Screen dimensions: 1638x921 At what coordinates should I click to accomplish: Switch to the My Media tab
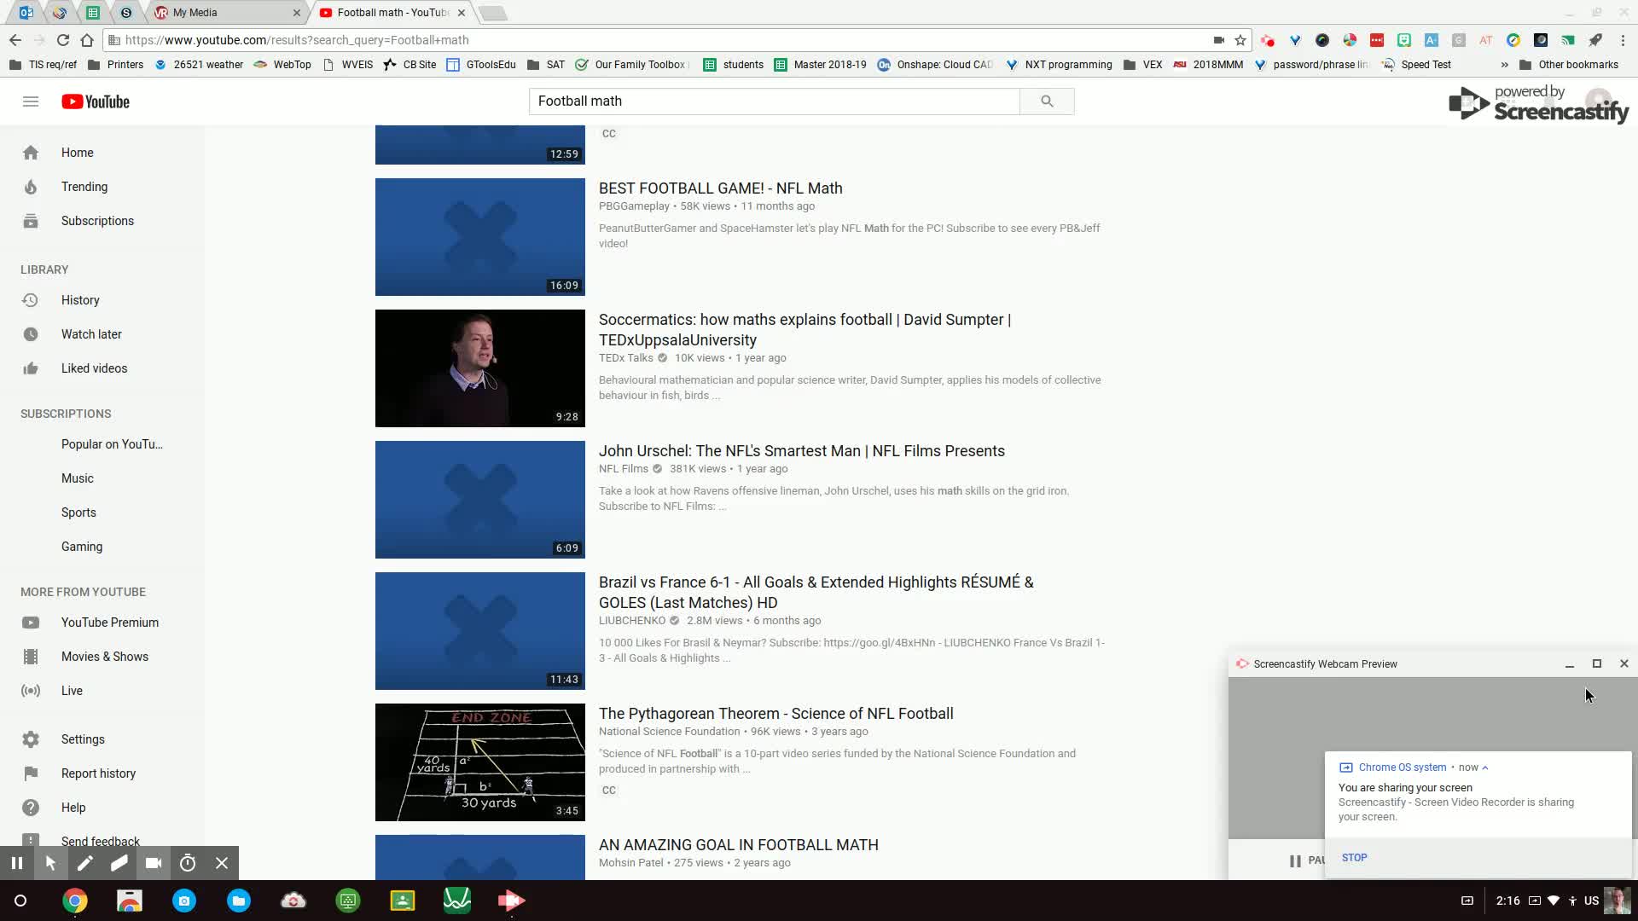pyautogui.click(x=227, y=13)
